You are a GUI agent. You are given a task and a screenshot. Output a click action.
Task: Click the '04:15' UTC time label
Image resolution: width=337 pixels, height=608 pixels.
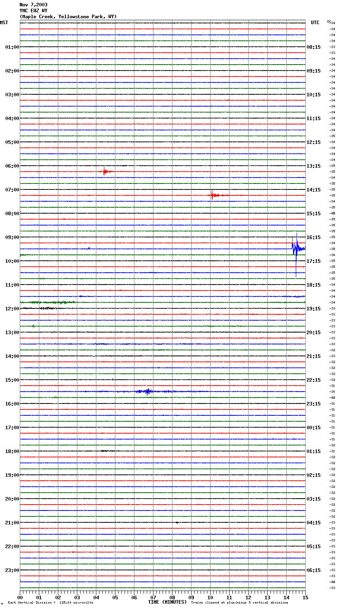tap(314, 523)
